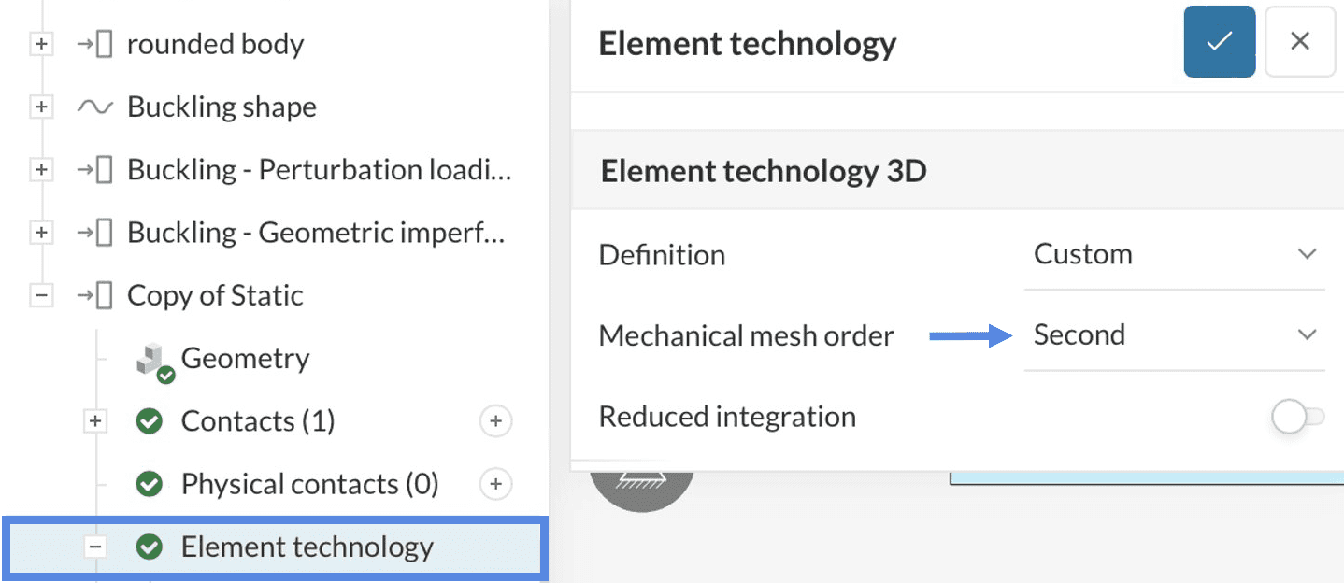This screenshot has width=1344, height=583.
Task: Collapse the Element technology tree node
Action: tap(95, 547)
